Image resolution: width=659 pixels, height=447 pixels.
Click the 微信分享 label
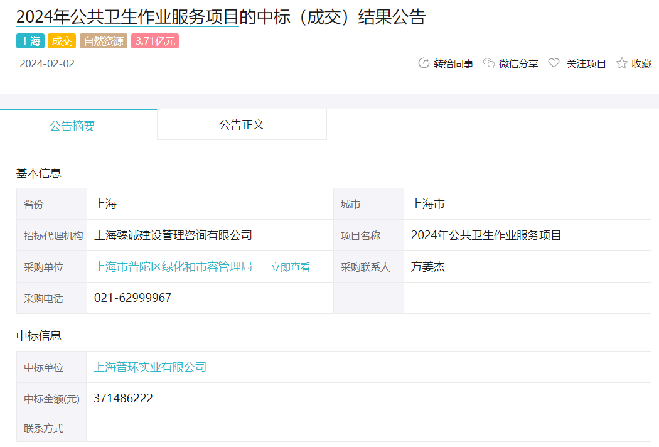pyautogui.click(x=518, y=63)
